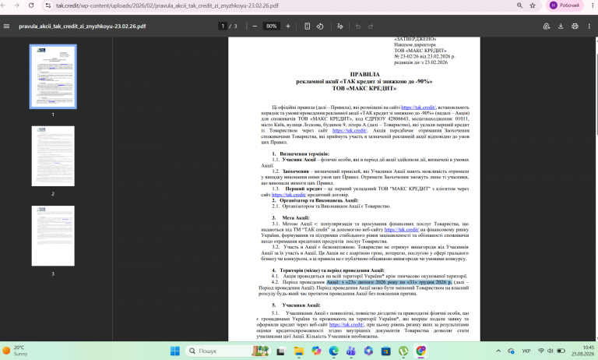Bookmark this page with the star
Image resolution: width=598 pixels, height=360 pixels.
coord(533,5)
